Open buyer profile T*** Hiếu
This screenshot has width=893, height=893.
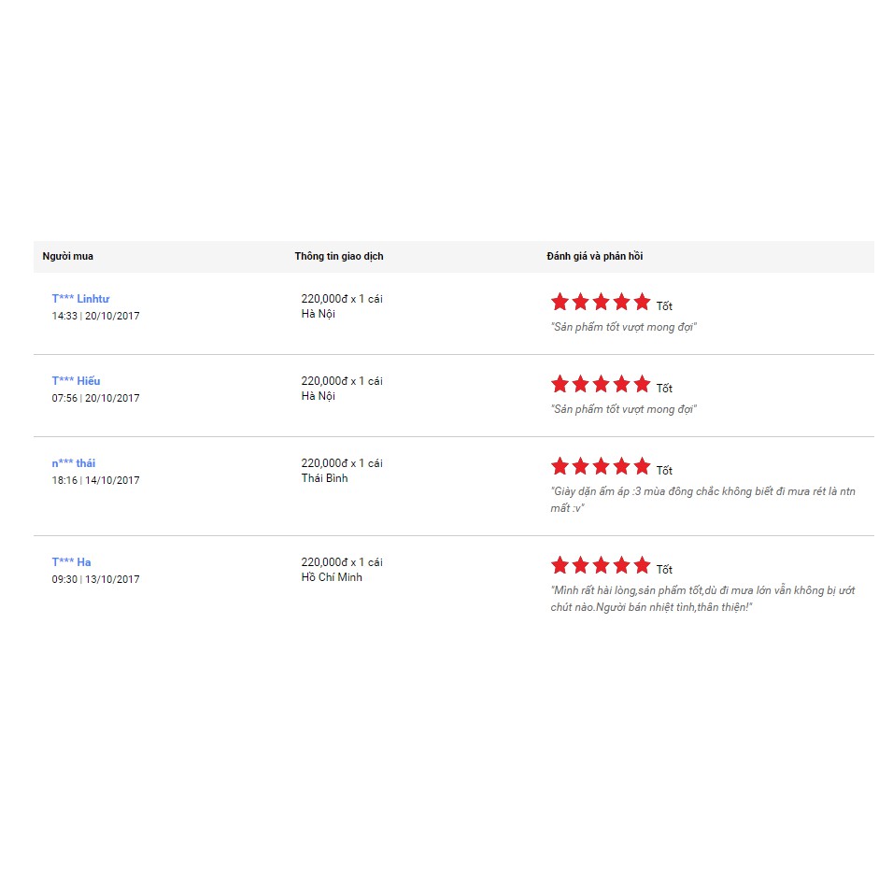point(76,381)
